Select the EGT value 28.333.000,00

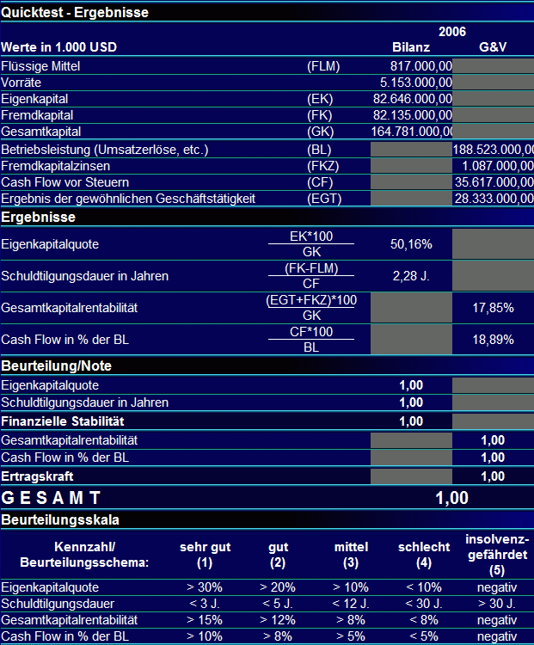494,199
